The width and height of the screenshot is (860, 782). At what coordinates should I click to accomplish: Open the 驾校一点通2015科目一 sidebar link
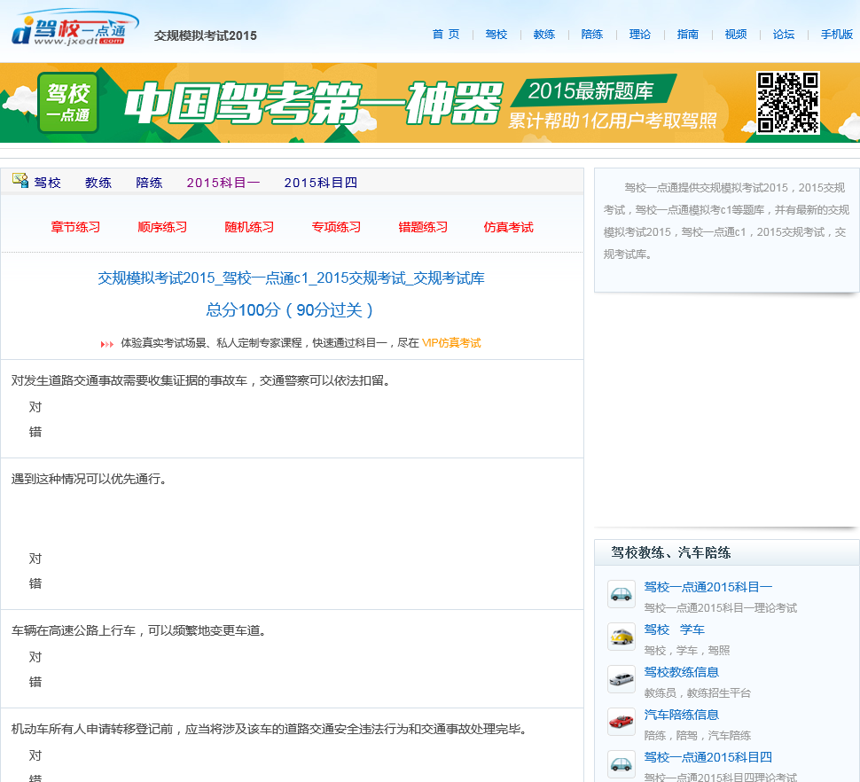(708, 587)
